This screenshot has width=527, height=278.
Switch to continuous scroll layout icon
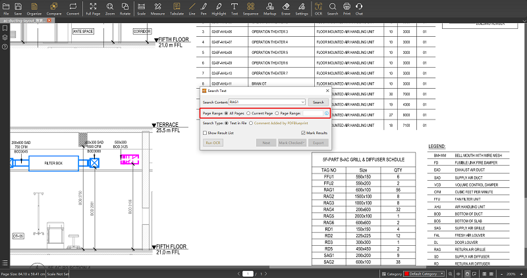click(x=491, y=274)
